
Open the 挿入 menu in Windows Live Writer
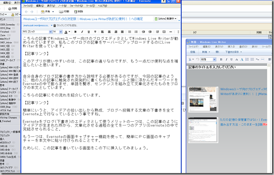click(x=231, y=47)
